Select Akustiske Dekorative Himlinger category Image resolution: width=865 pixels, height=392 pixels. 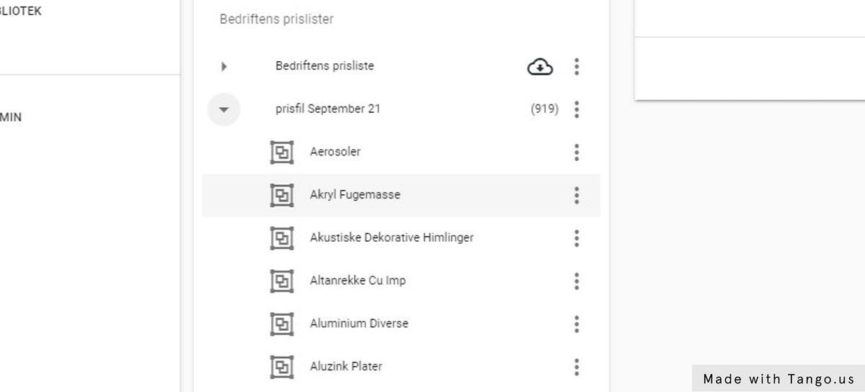click(391, 237)
